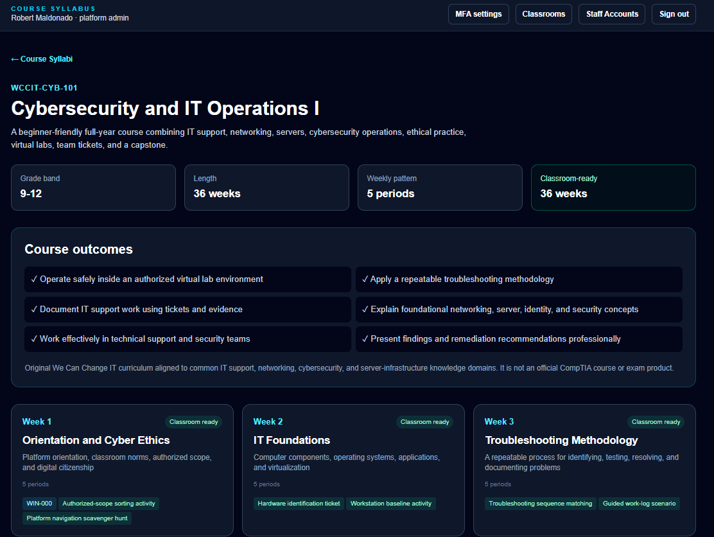This screenshot has height=537, width=714.
Task: Open Week 1 Orientation and Cyber Ethics
Action: point(122,470)
